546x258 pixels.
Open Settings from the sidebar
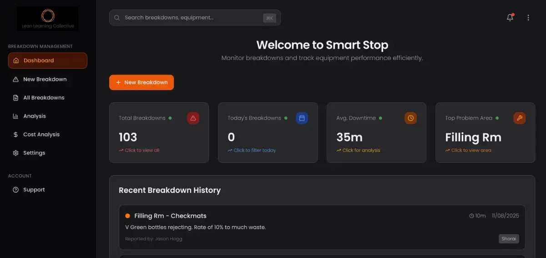point(47,153)
